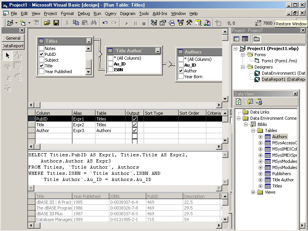This screenshot has height=231, width=308.
Task: Uncheck PubID in the Titles table
Action: pyautogui.click(x=42, y=54)
